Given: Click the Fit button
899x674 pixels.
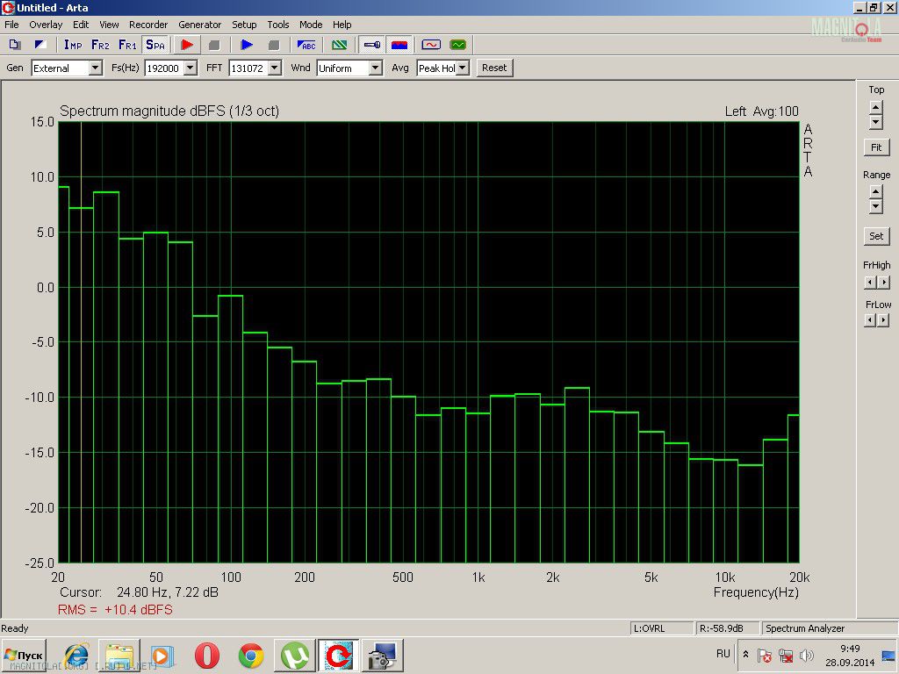Looking at the screenshot, I should coord(876,147).
